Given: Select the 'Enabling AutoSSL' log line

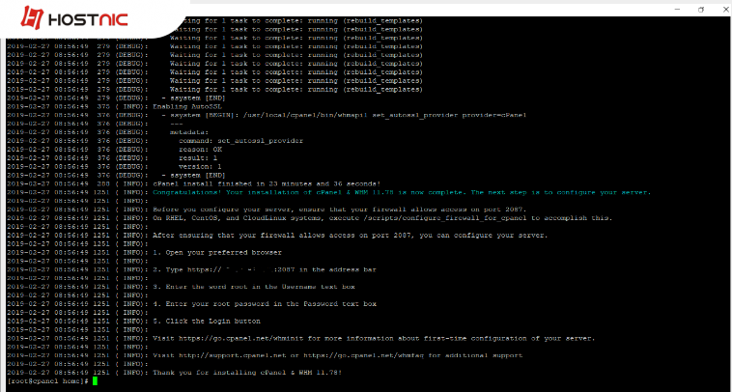Looking at the screenshot, I should (188, 106).
